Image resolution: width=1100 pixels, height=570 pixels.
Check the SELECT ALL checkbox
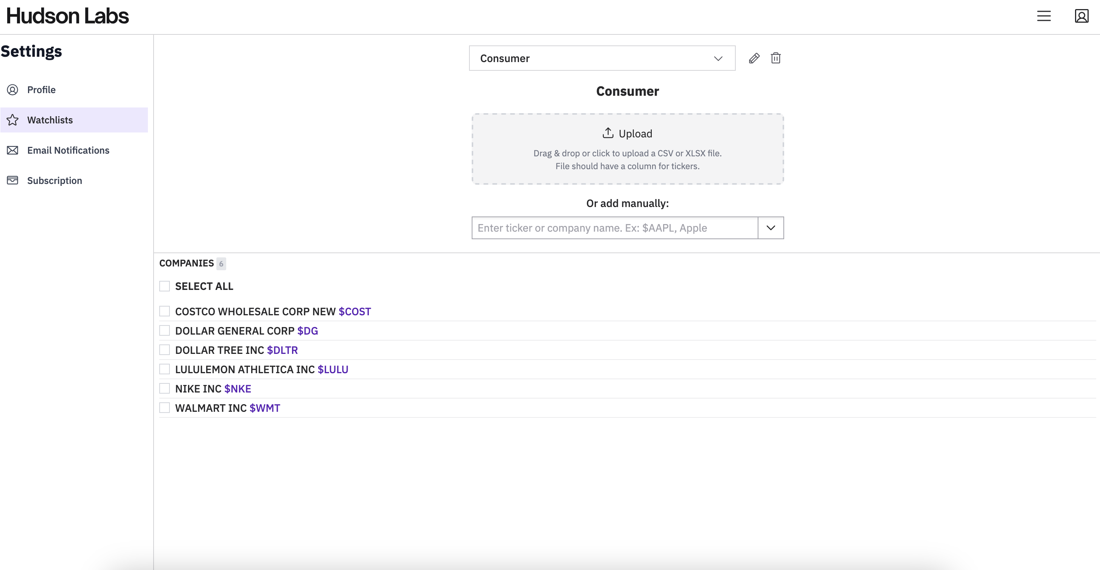(165, 286)
